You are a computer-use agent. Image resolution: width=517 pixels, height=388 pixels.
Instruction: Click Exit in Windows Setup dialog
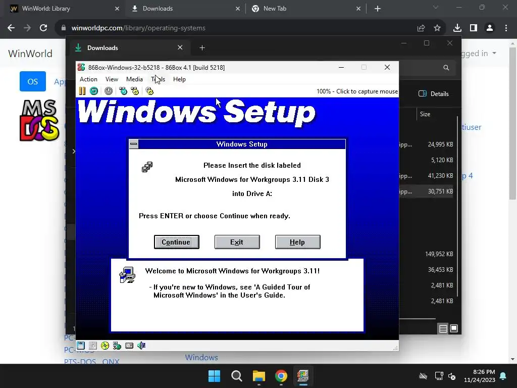[x=237, y=242]
